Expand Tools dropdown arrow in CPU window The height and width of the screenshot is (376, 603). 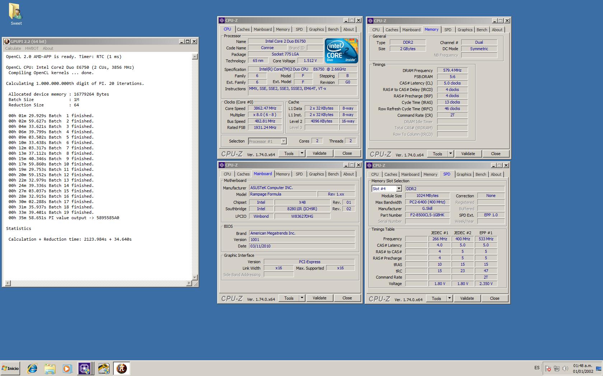[302, 153]
